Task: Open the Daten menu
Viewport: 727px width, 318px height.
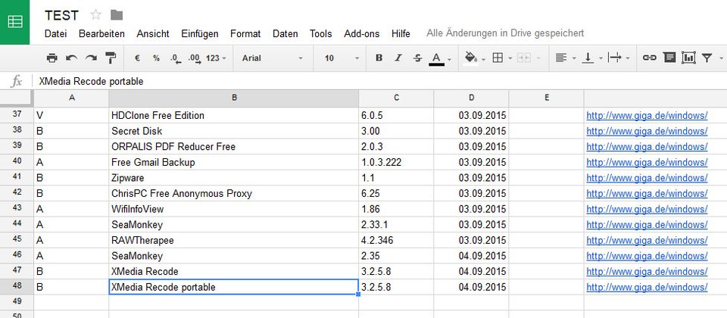Action: click(x=285, y=34)
